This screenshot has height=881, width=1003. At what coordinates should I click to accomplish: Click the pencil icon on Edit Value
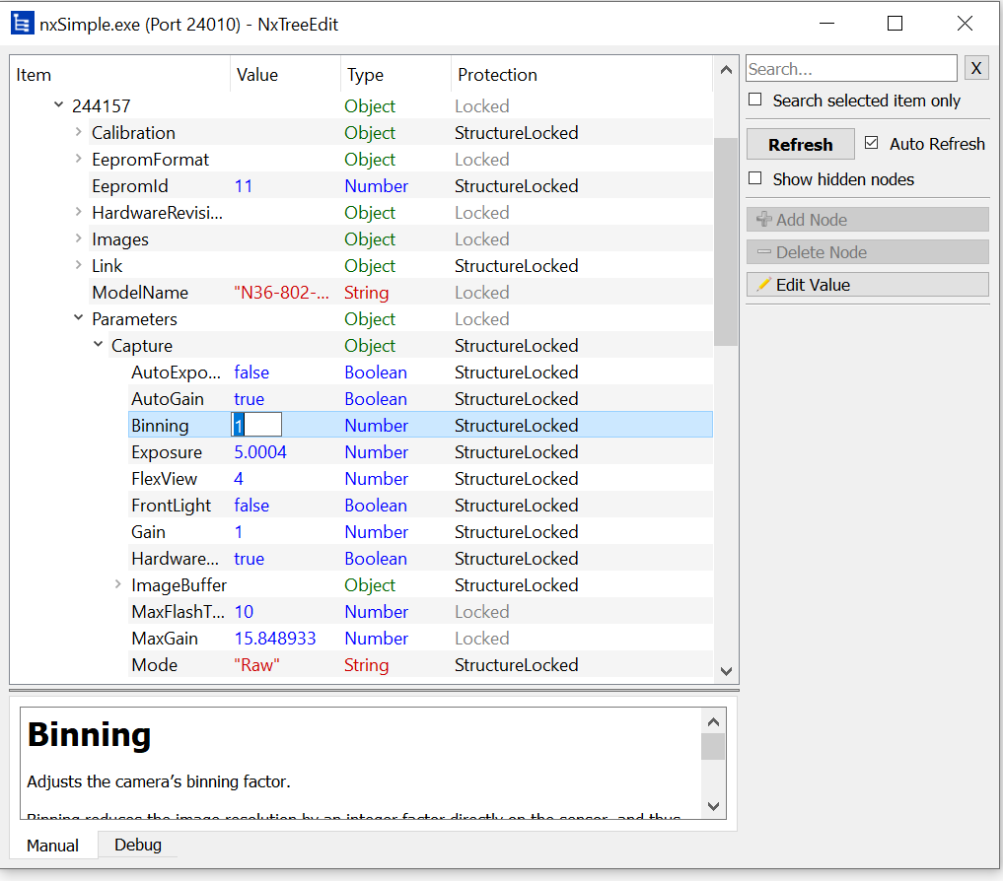pyautogui.click(x=763, y=285)
